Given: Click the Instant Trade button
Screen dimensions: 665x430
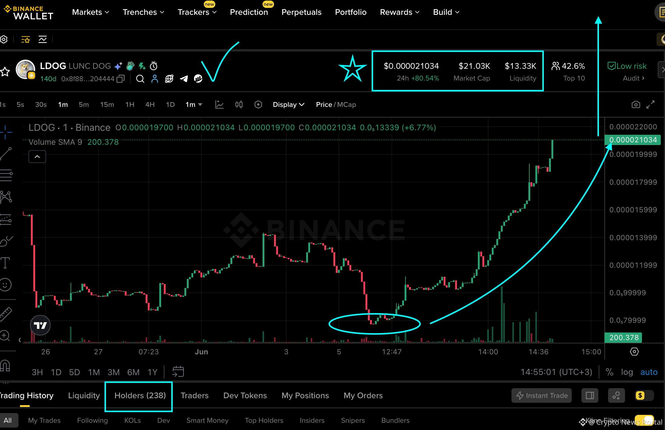Looking at the screenshot, I should coord(542,395).
